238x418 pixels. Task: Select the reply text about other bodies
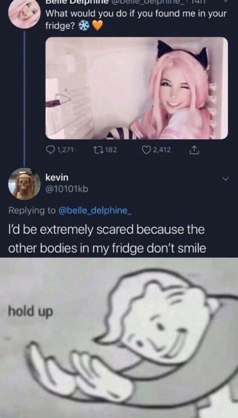coord(107,238)
